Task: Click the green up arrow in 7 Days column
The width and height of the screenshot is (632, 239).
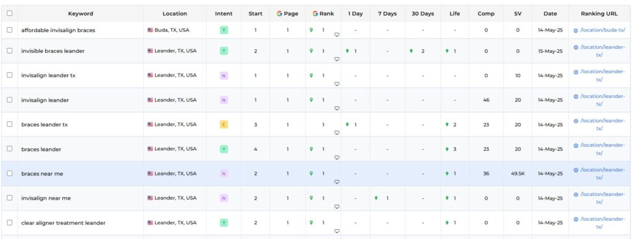Action: (x=376, y=198)
